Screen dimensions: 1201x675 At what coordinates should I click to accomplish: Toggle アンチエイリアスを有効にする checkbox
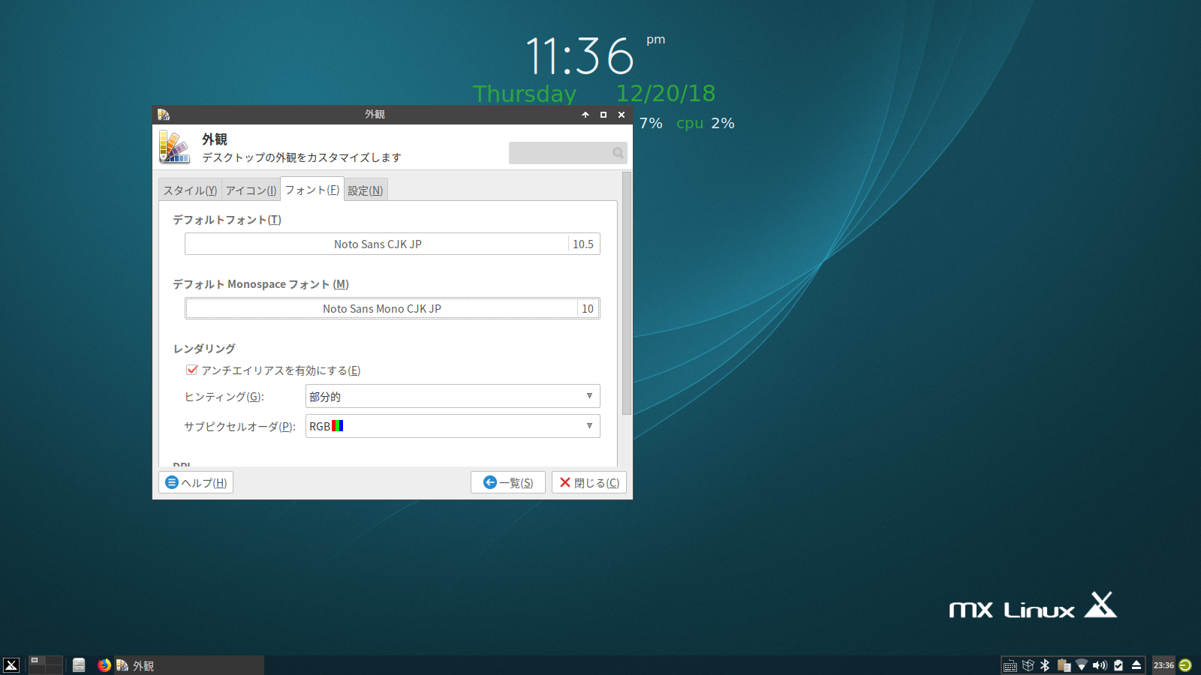coord(192,370)
